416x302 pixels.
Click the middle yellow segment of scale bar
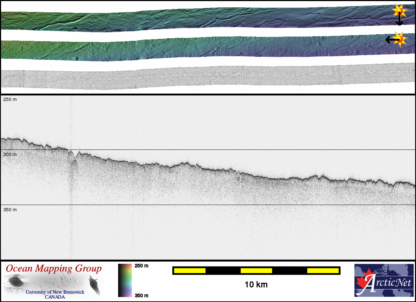pos(256,271)
